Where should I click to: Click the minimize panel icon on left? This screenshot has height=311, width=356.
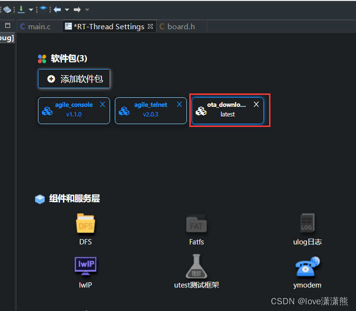coord(8,25)
